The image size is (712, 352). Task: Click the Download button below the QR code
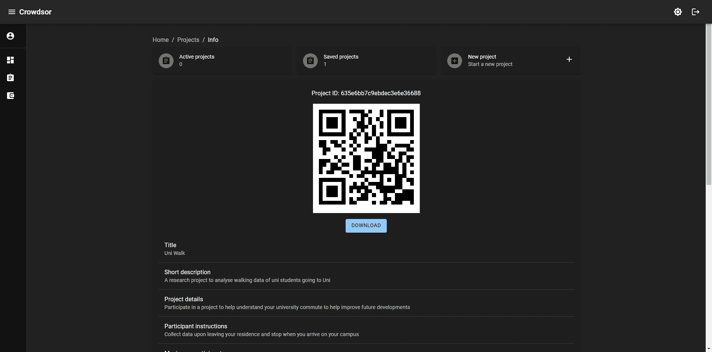(366, 225)
